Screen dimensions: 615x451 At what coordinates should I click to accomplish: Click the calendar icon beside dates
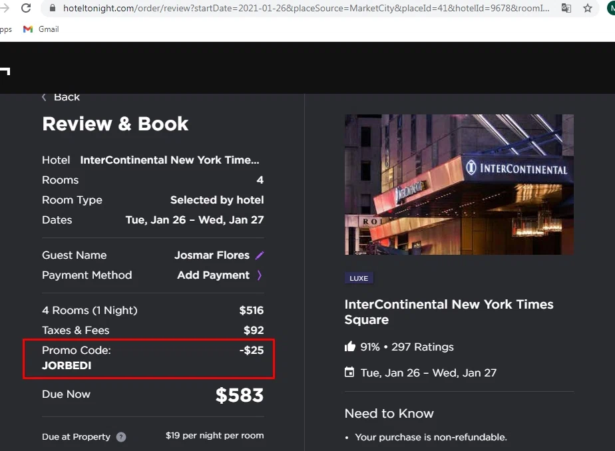click(349, 373)
